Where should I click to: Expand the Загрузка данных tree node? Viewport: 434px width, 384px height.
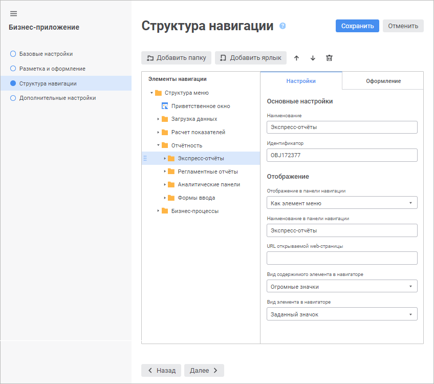(158, 119)
